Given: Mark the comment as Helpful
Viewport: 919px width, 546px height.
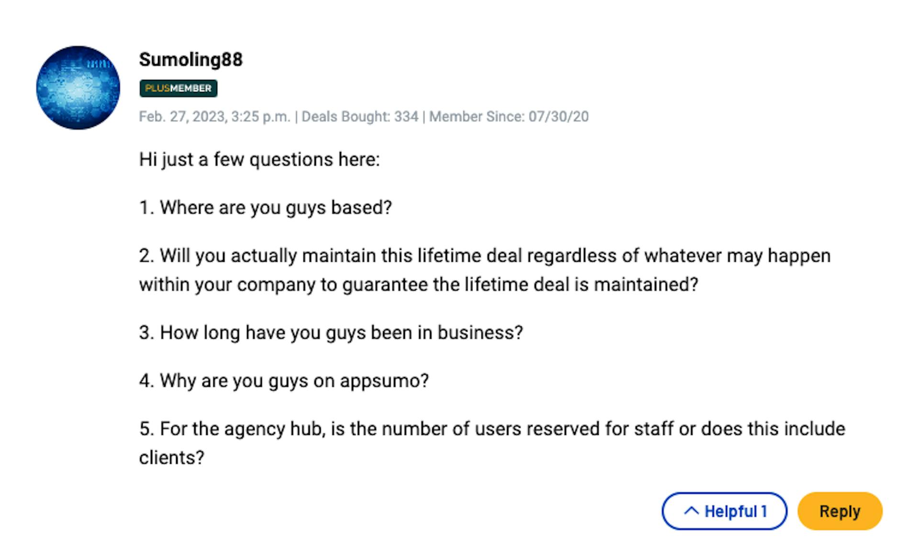Looking at the screenshot, I should pos(724,511).
